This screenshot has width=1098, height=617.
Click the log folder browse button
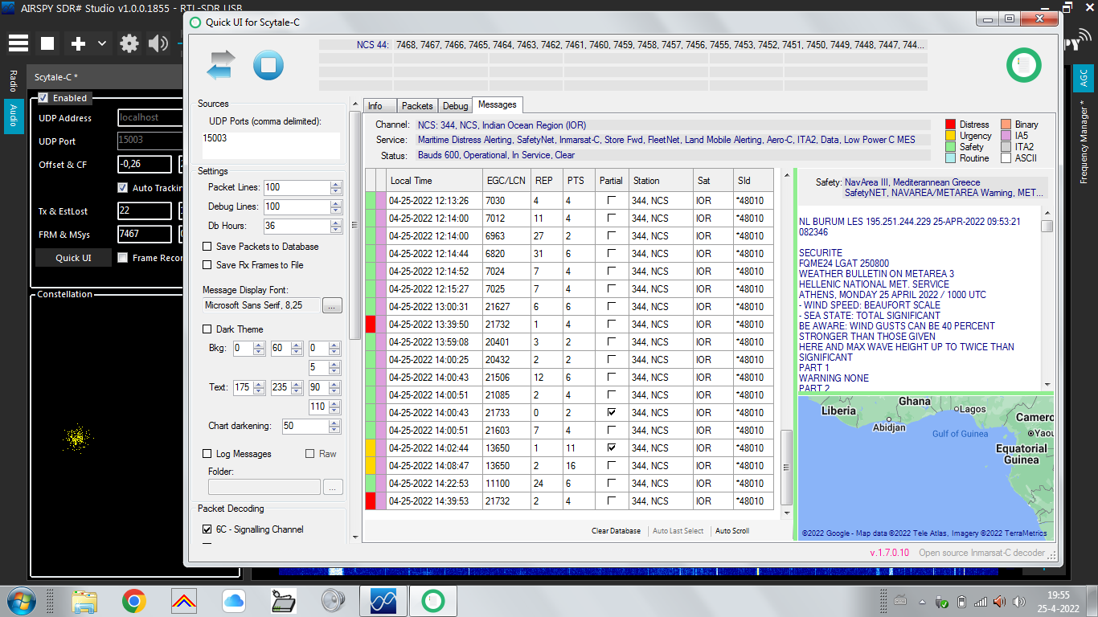pyautogui.click(x=333, y=487)
